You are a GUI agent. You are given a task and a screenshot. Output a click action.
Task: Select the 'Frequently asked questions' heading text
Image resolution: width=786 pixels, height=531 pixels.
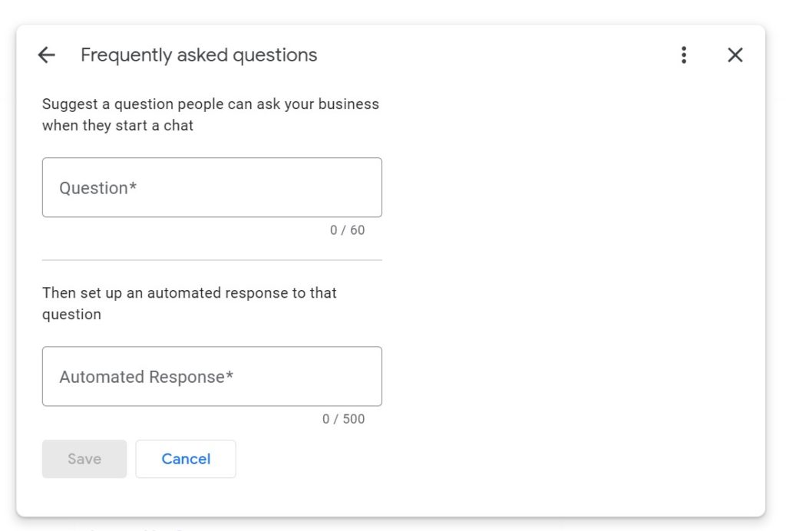click(199, 55)
